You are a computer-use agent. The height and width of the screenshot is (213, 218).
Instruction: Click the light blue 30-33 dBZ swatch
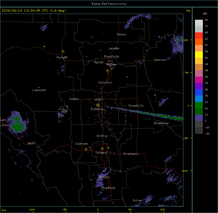199,99
